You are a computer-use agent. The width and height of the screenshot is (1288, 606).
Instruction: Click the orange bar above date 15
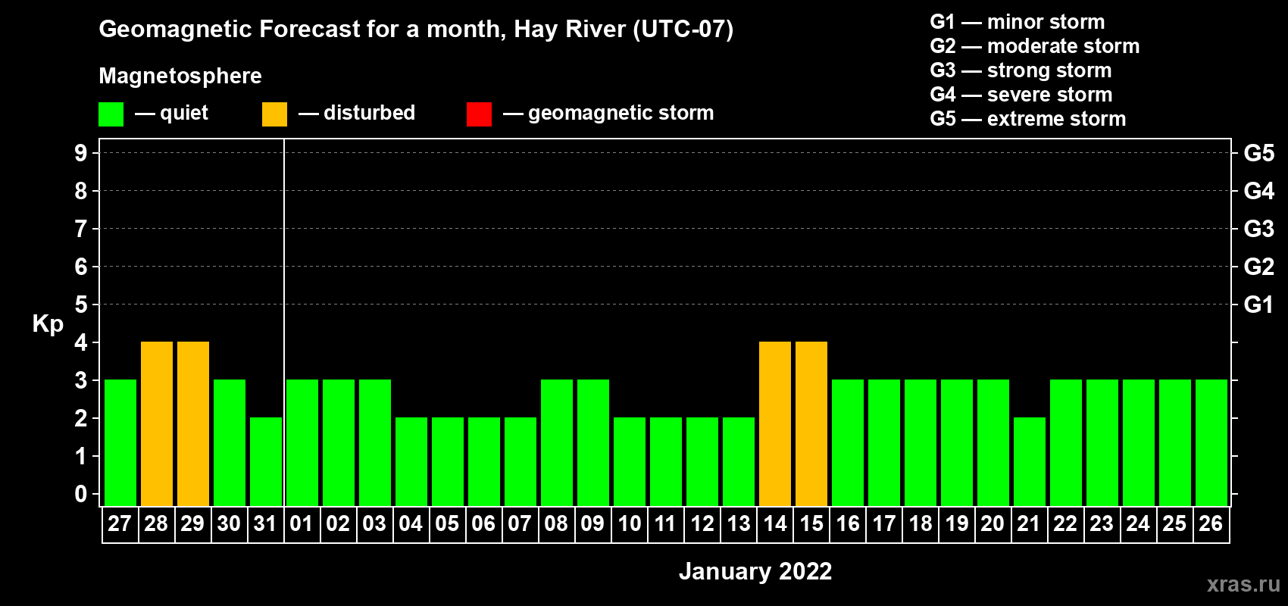811,423
